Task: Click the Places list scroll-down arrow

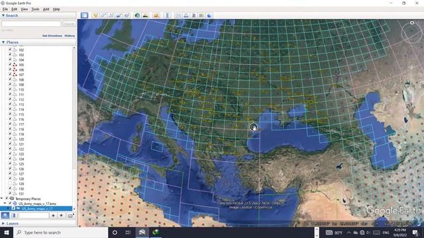Action: tap(74, 209)
